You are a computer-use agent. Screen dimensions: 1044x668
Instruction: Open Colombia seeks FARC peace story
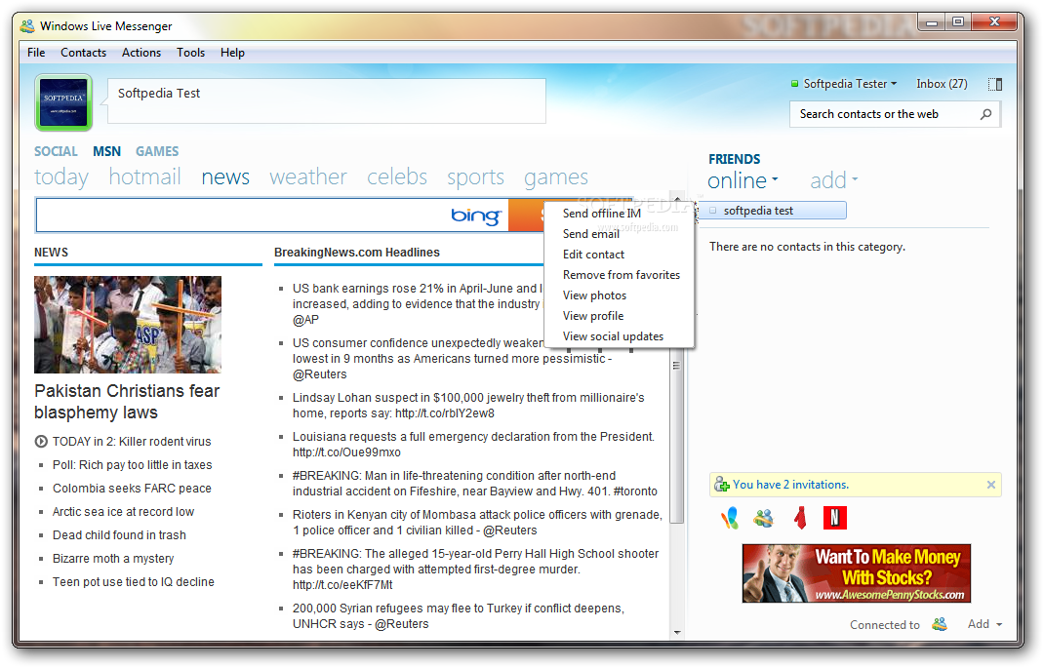coord(132,488)
